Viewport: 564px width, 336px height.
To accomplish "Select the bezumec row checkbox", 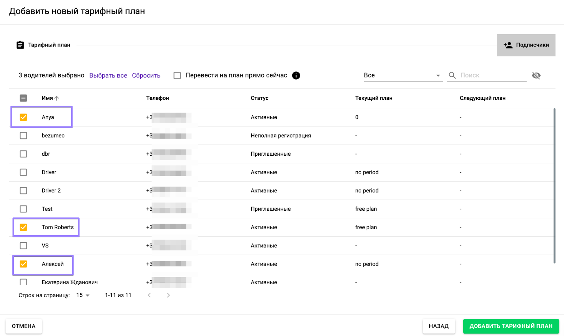I will tap(23, 136).
